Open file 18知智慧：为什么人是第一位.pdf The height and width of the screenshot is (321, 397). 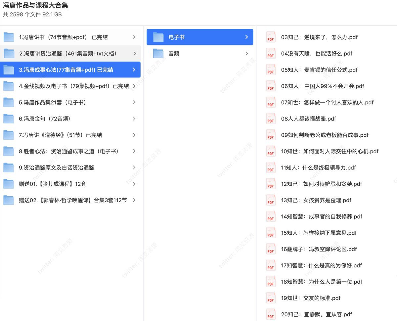coord(322,282)
